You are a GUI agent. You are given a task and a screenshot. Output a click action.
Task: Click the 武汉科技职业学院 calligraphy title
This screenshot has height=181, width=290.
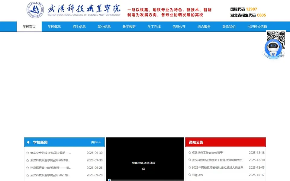click(84, 8)
